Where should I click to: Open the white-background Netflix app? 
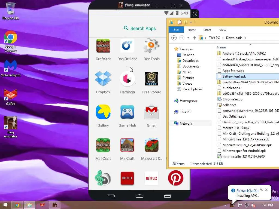click(151, 178)
